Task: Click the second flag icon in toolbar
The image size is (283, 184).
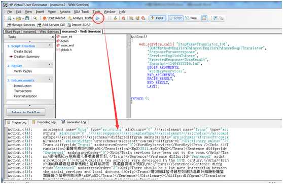Action: (137, 18)
